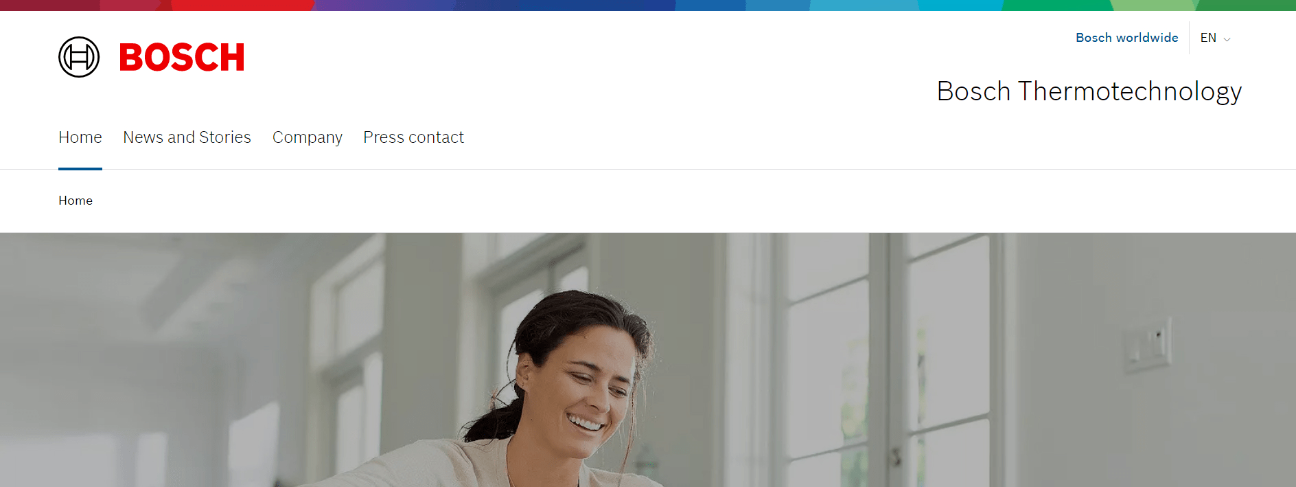Image resolution: width=1296 pixels, height=487 pixels.
Task: Open the News and Stories menu
Action: click(x=187, y=137)
